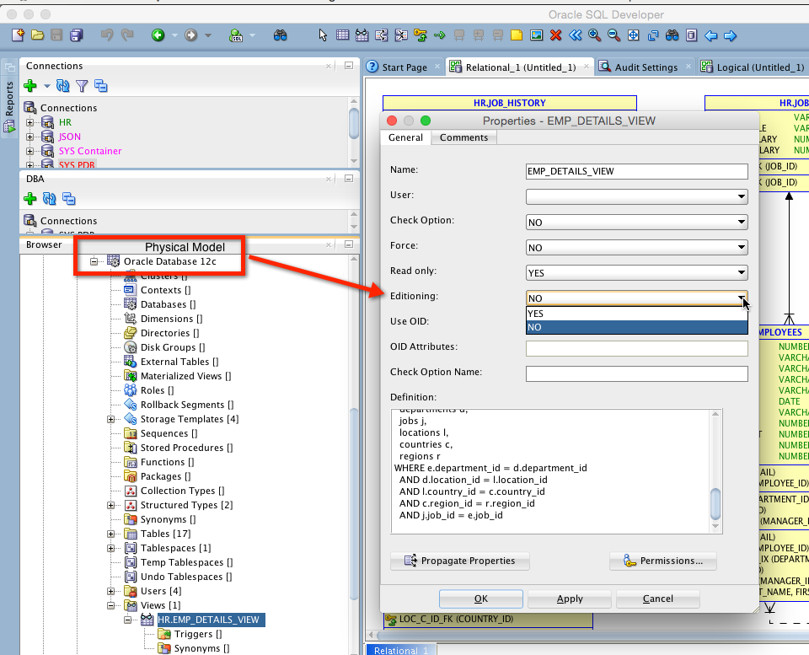Click the Open folder toolbar icon
Image resolution: width=809 pixels, height=655 pixels.
pyautogui.click(x=37, y=35)
